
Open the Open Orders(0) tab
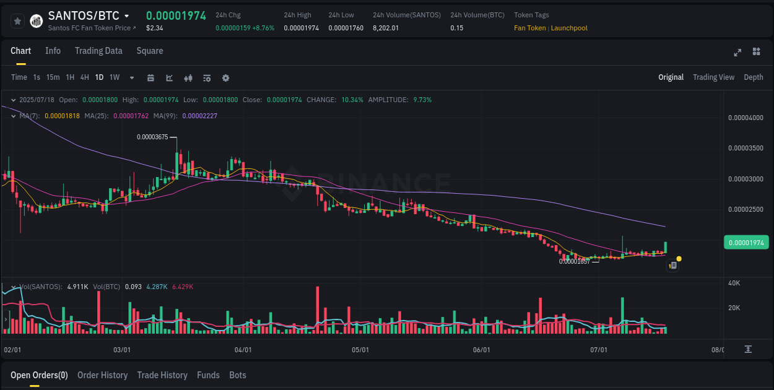[39, 375]
